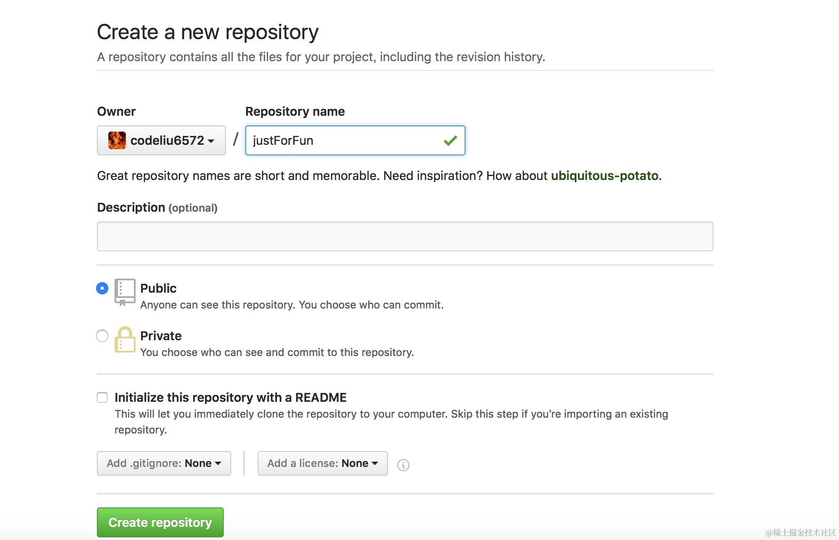Open the Owner codeliu6572 dropdown
The height and width of the screenshot is (540, 839).
pos(161,140)
